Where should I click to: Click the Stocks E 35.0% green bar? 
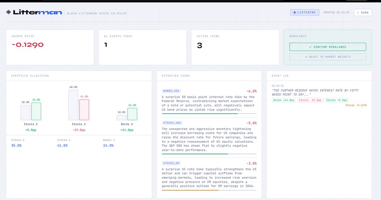coord(36,111)
